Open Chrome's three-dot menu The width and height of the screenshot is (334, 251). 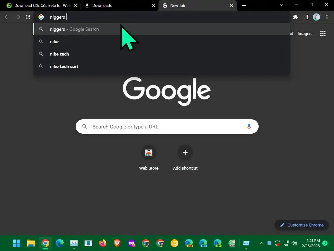pos(327,17)
